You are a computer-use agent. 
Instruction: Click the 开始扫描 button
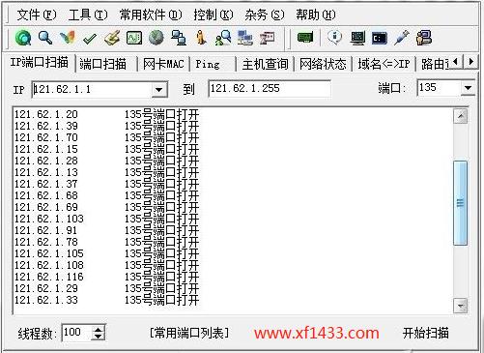point(425,333)
